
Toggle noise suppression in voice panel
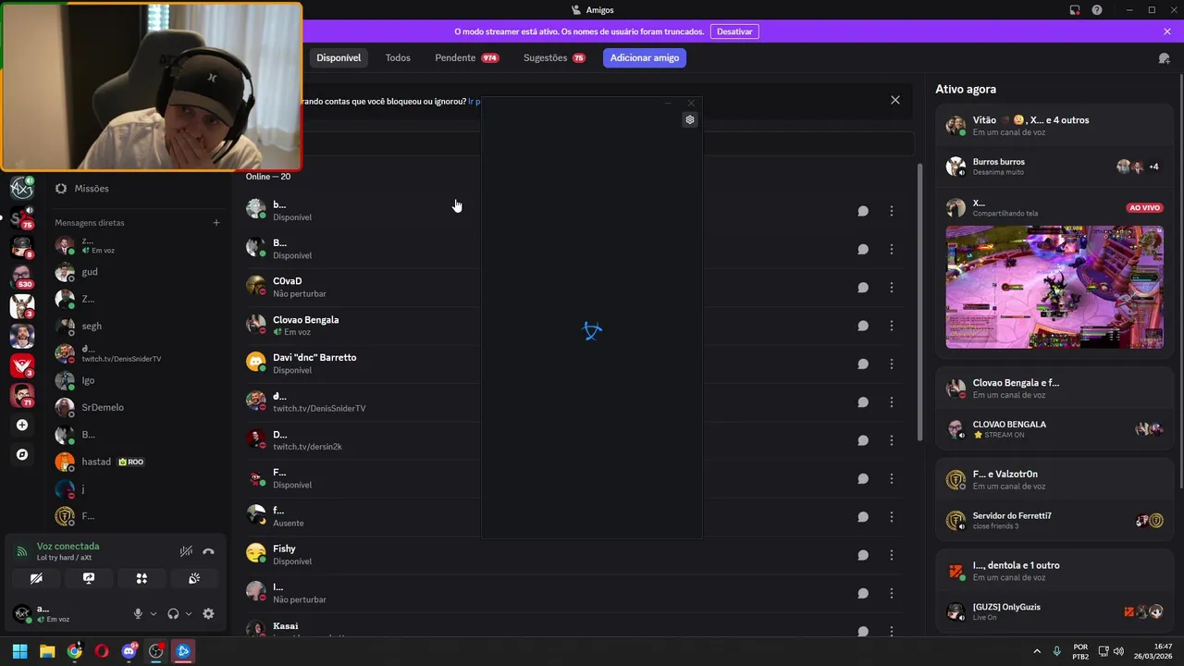[186, 551]
